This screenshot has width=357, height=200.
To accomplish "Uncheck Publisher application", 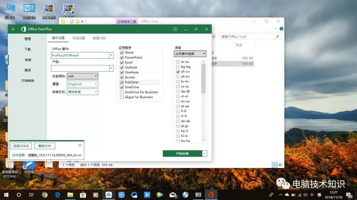I will (122, 82).
